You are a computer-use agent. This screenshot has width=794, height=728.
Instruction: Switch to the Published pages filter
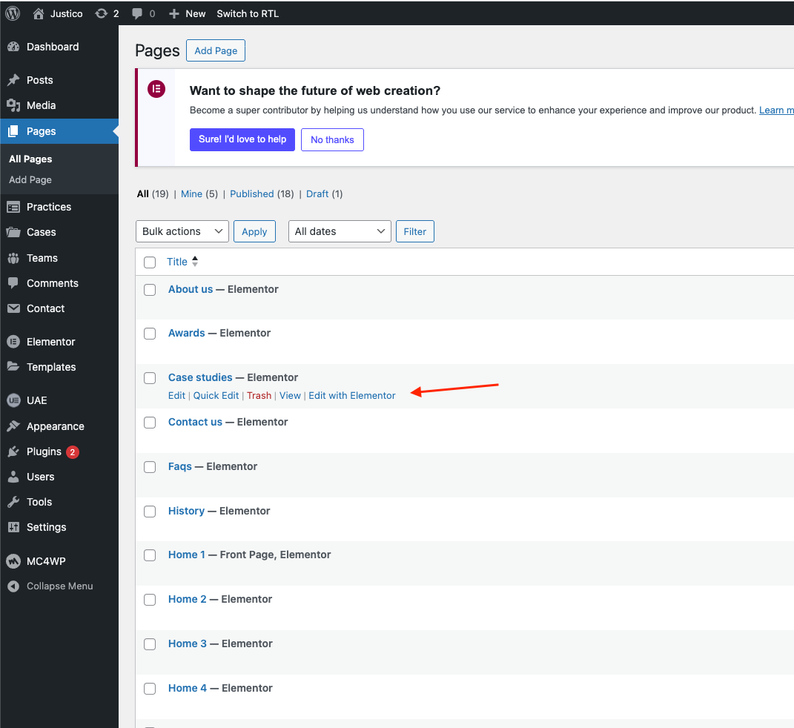pos(251,193)
